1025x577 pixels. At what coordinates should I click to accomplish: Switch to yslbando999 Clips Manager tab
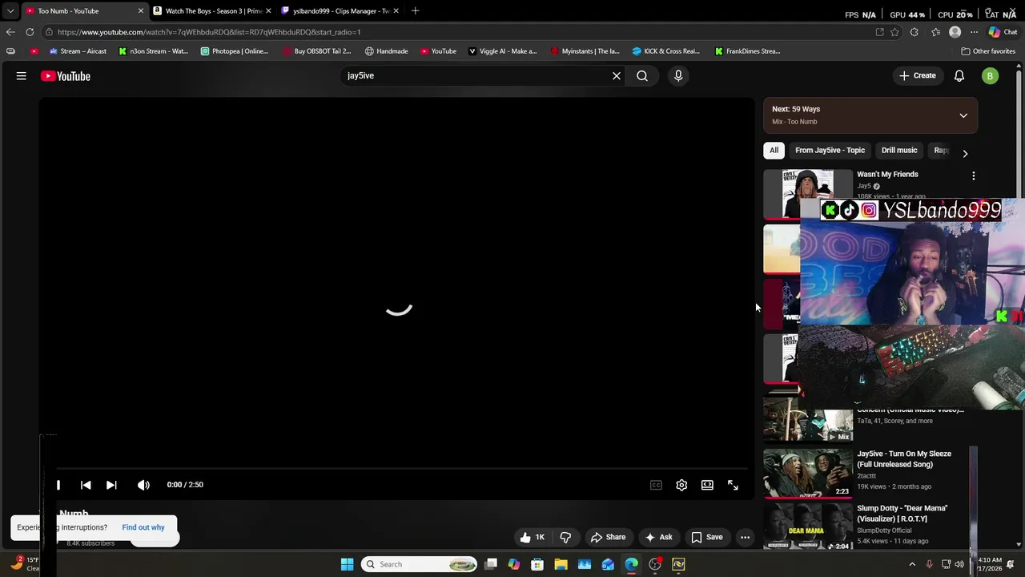(x=341, y=11)
